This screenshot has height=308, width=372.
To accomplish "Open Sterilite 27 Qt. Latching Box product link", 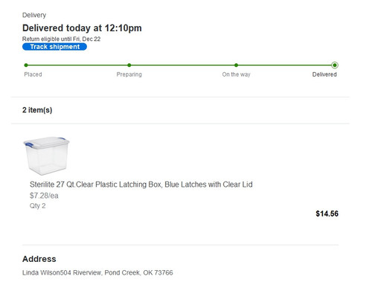I will click(x=141, y=185).
